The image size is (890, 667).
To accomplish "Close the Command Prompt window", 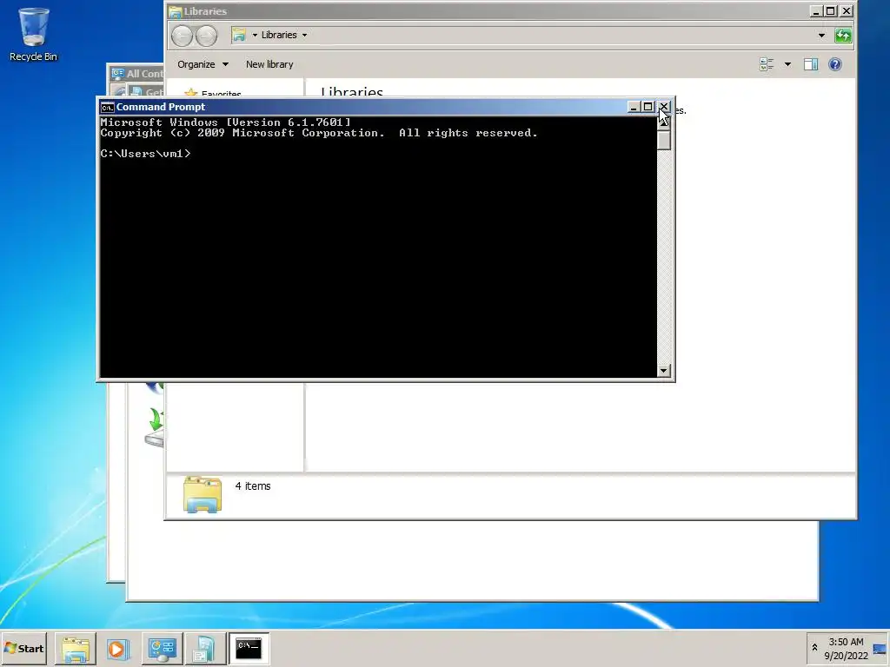I will point(663,107).
